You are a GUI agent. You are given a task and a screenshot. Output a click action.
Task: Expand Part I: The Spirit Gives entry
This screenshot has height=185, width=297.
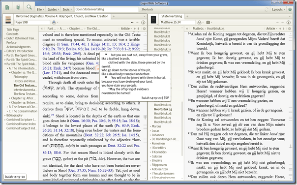(x=5, y=56)
